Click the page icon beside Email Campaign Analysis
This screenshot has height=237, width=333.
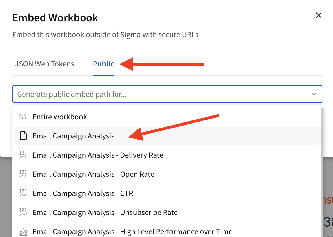[23, 136]
